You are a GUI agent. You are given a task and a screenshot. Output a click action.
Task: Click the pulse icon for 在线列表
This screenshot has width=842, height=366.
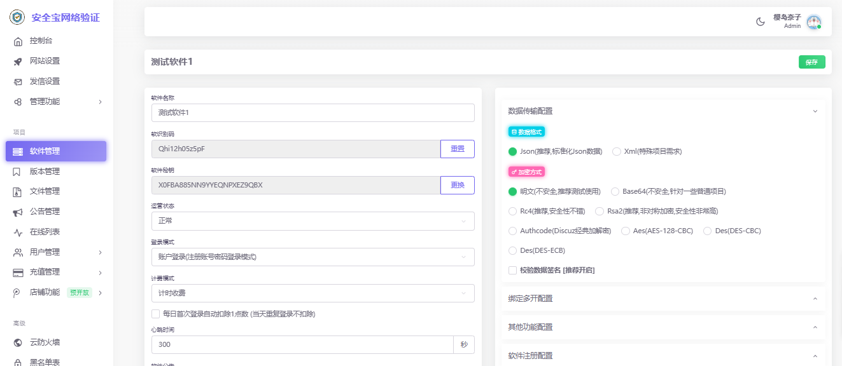coord(18,232)
